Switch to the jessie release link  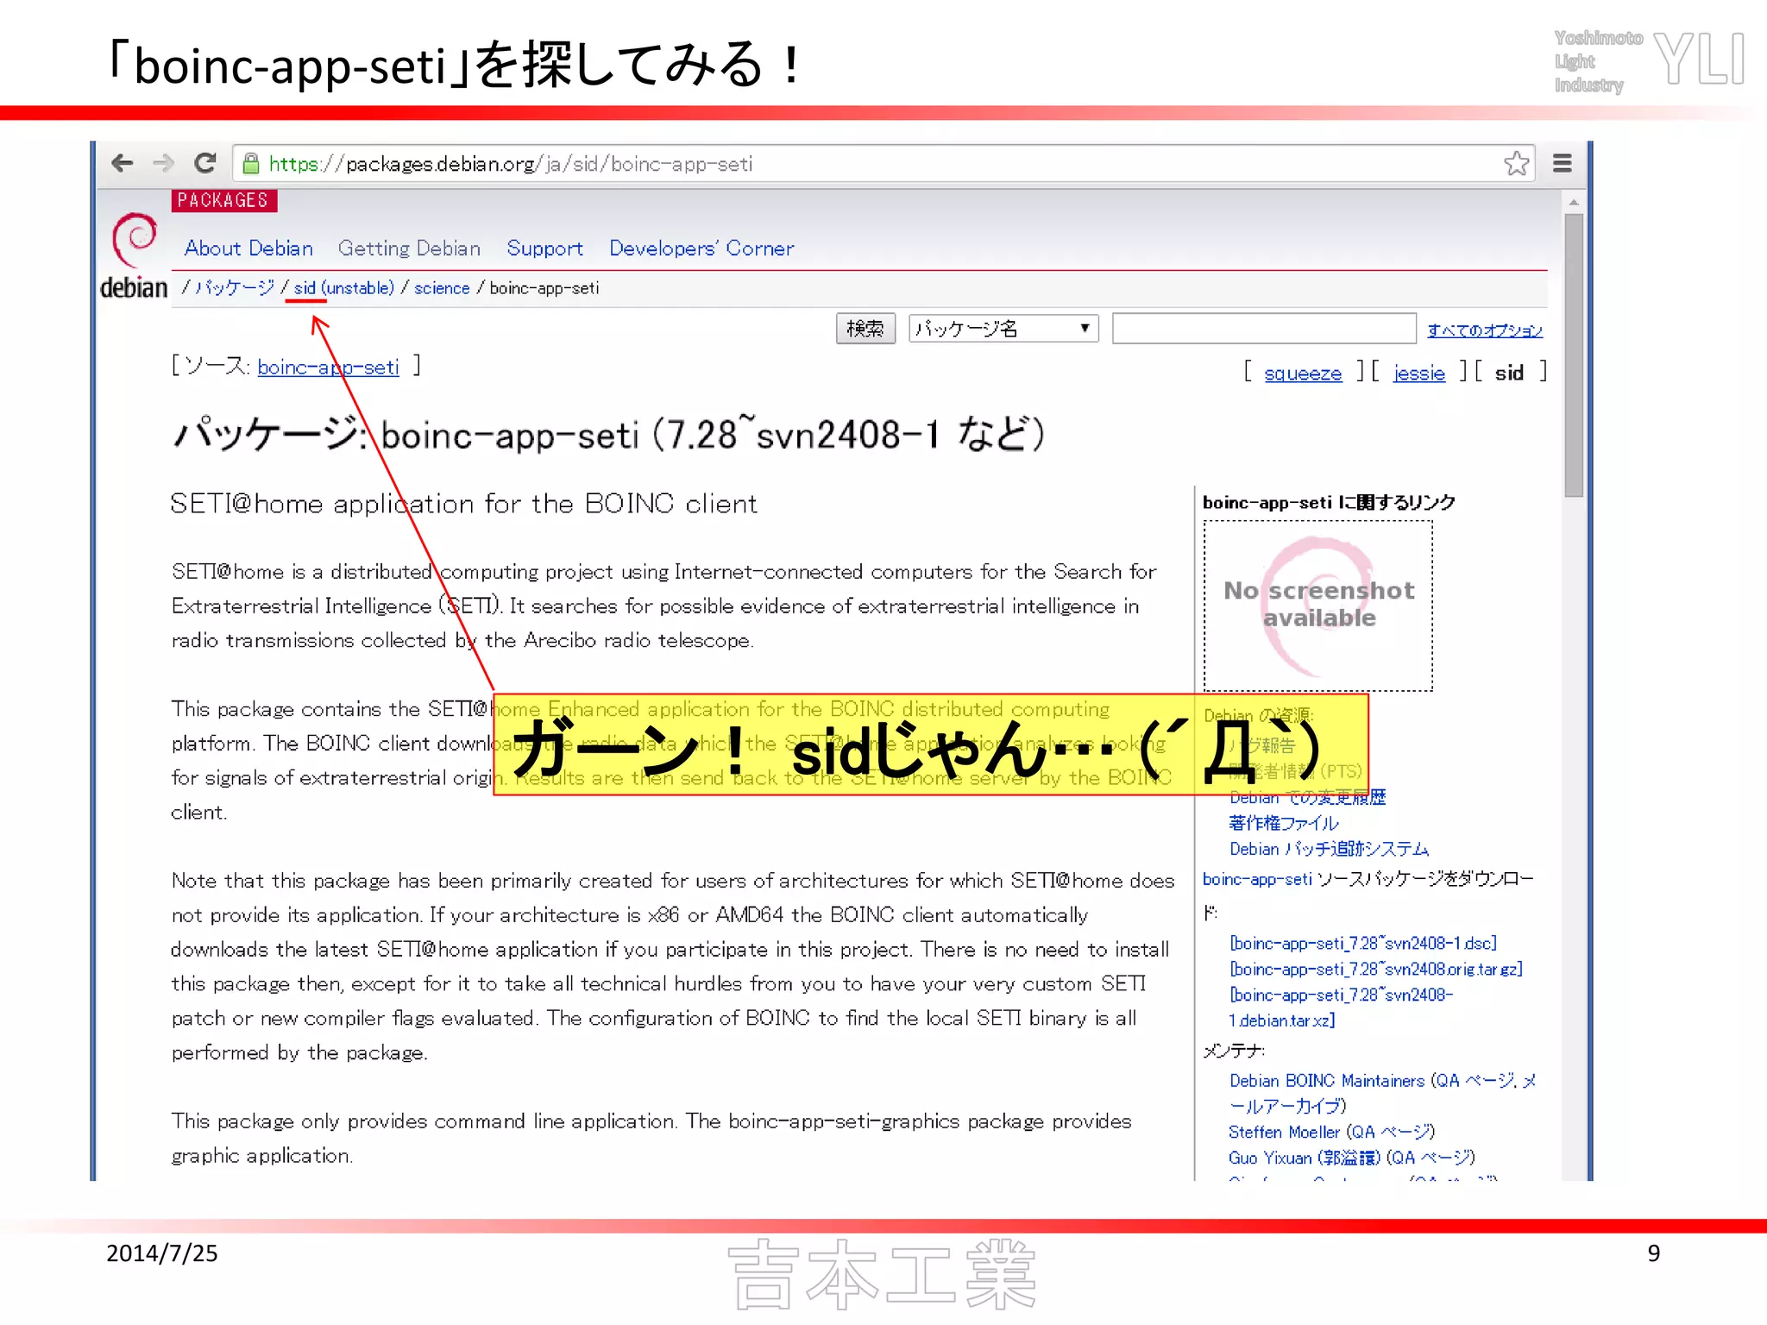(x=1419, y=374)
